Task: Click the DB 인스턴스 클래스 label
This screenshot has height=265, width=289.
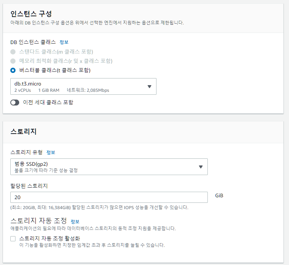Action: (x=33, y=42)
